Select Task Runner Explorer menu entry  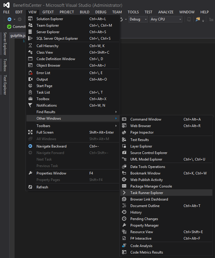tap(166, 193)
